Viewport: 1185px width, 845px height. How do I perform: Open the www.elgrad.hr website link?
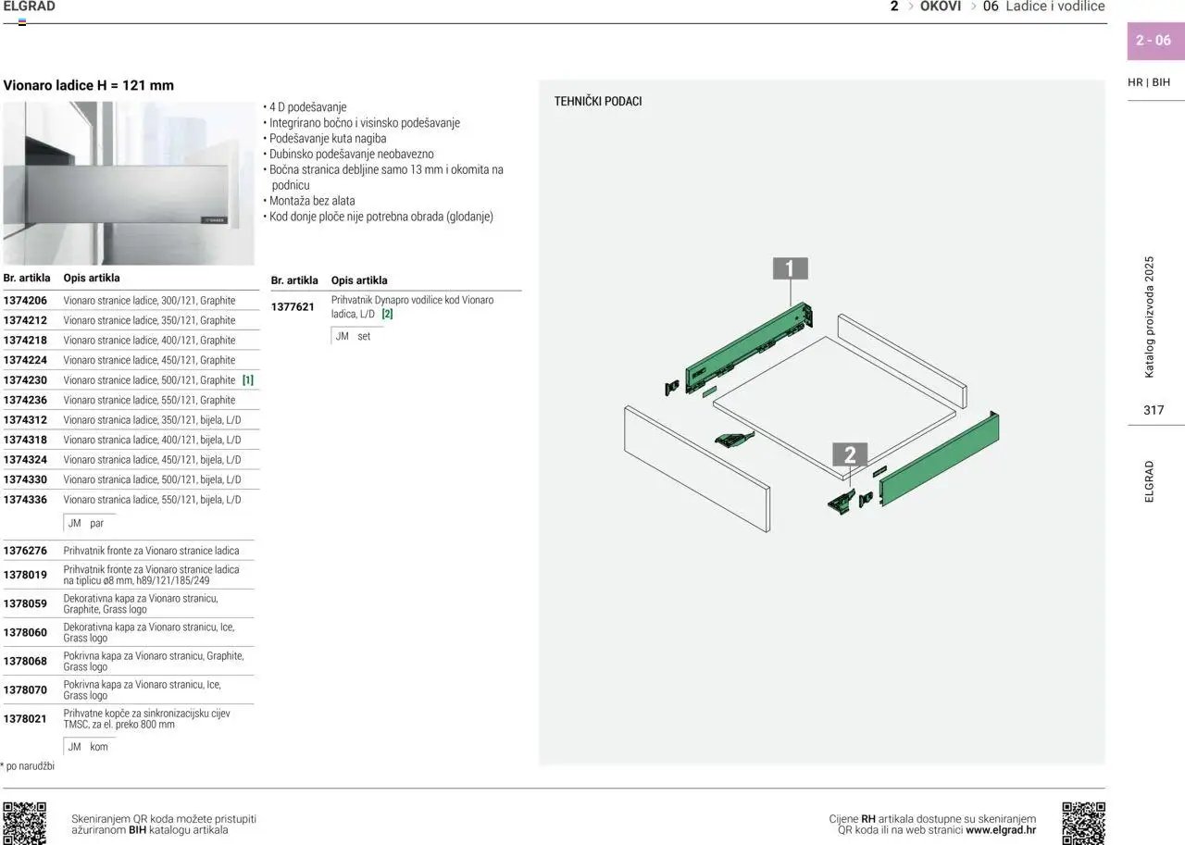pos(1001,830)
